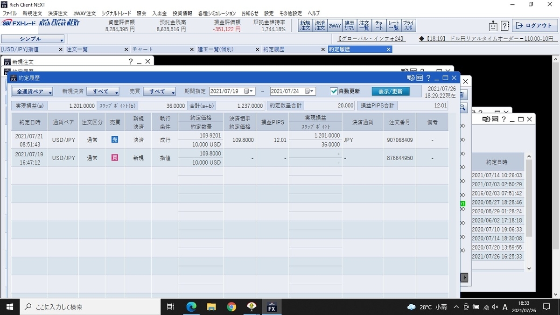Screen dimensions: 560x315
Task: Open the 投資情報 menu
Action: 182,14
